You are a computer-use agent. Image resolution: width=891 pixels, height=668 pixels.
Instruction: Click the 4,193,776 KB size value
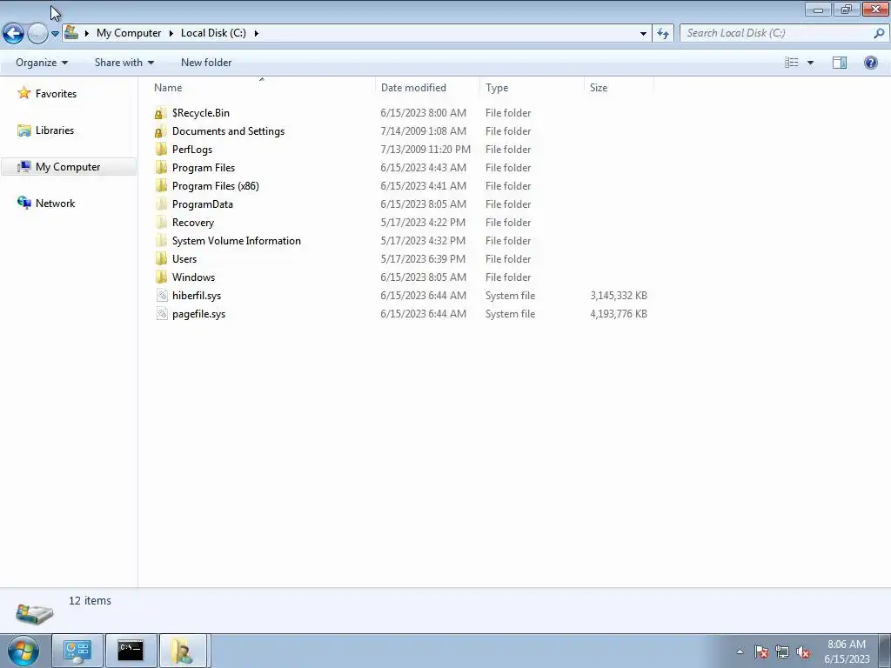619,313
